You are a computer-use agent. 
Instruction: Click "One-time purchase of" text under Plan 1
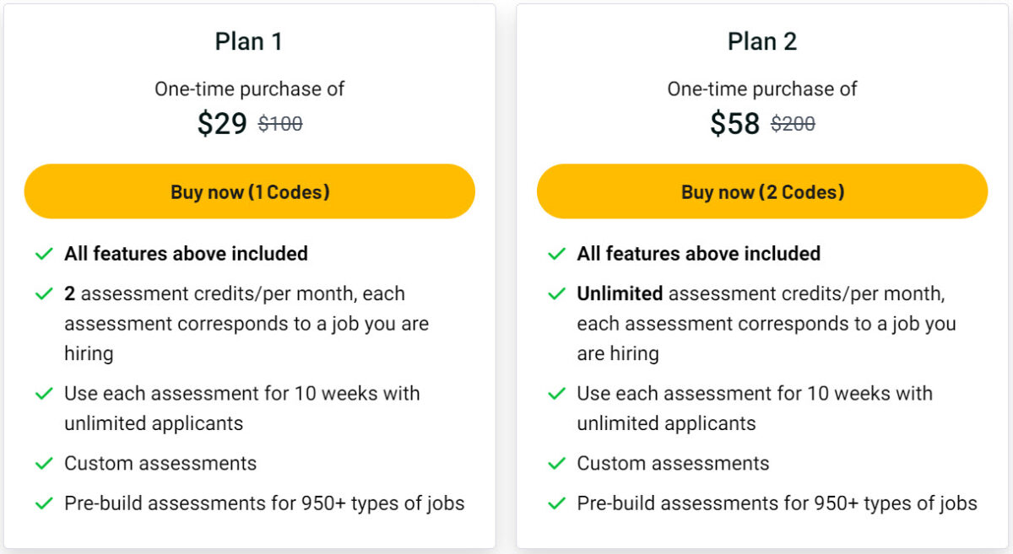pyautogui.click(x=249, y=89)
